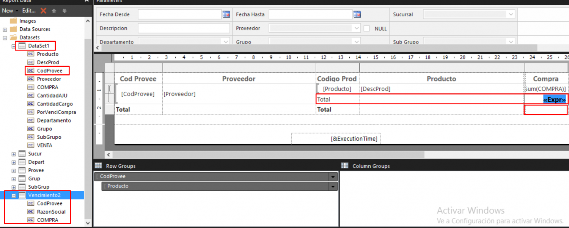Toggle the Proveedor NULL checkbox
Image resolution: width=569 pixels, height=228 pixels.
click(x=367, y=28)
